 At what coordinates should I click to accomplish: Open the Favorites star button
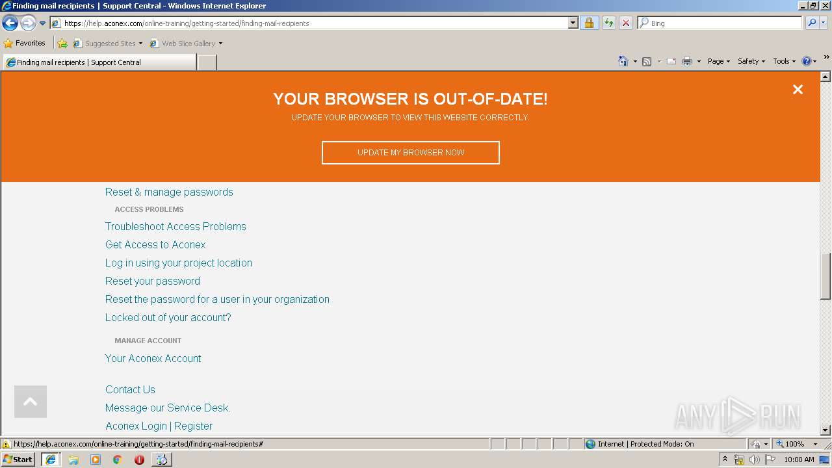25,43
